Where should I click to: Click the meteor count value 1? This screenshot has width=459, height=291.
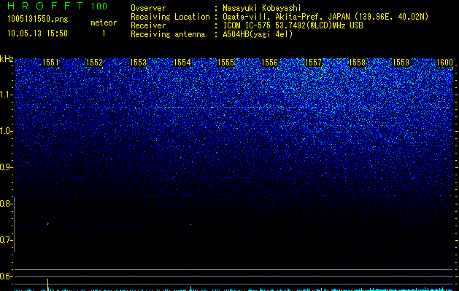coord(104,33)
